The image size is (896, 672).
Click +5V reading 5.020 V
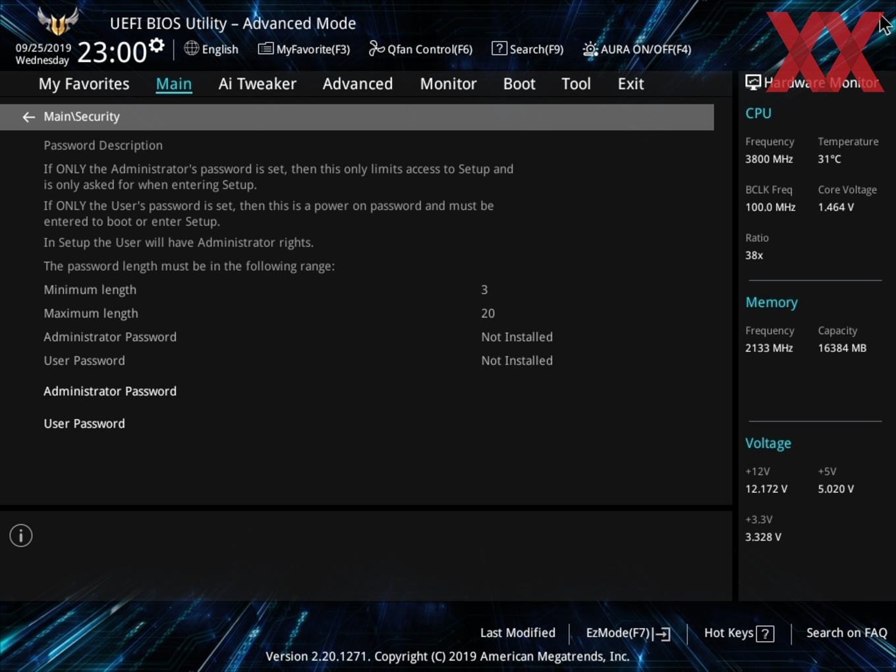(x=836, y=490)
